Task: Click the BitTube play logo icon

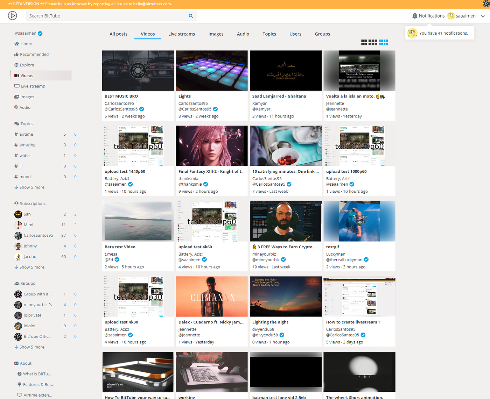Action: coord(12,16)
